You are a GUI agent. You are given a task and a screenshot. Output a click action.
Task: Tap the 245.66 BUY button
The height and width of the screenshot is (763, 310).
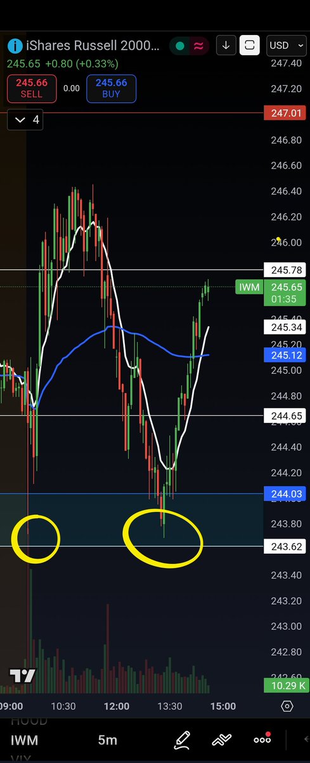pyautogui.click(x=112, y=88)
